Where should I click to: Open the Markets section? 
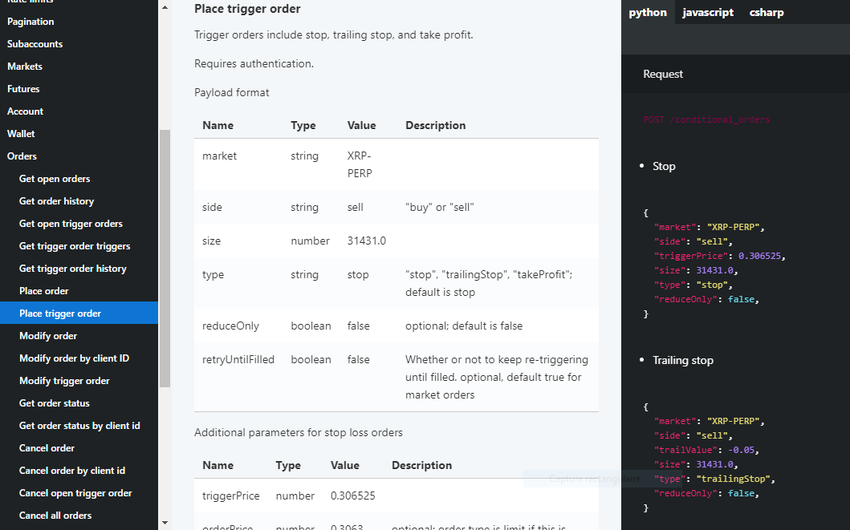point(25,67)
